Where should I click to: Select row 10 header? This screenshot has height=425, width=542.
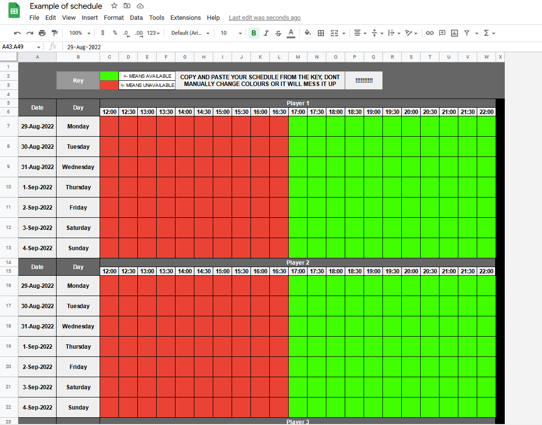click(x=9, y=187)
